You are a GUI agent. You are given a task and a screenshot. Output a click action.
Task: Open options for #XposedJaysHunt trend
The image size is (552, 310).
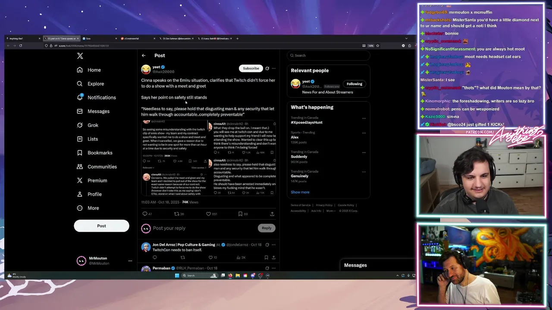(364, 118)
